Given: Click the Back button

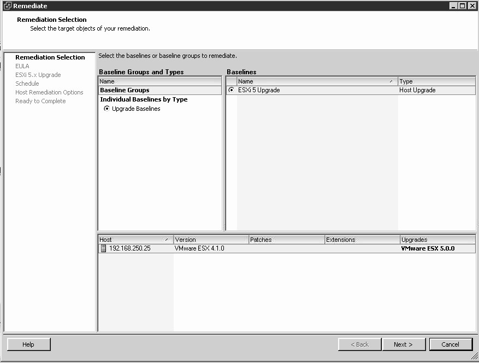Looking at the screenshot, I should tap(360, 344).
